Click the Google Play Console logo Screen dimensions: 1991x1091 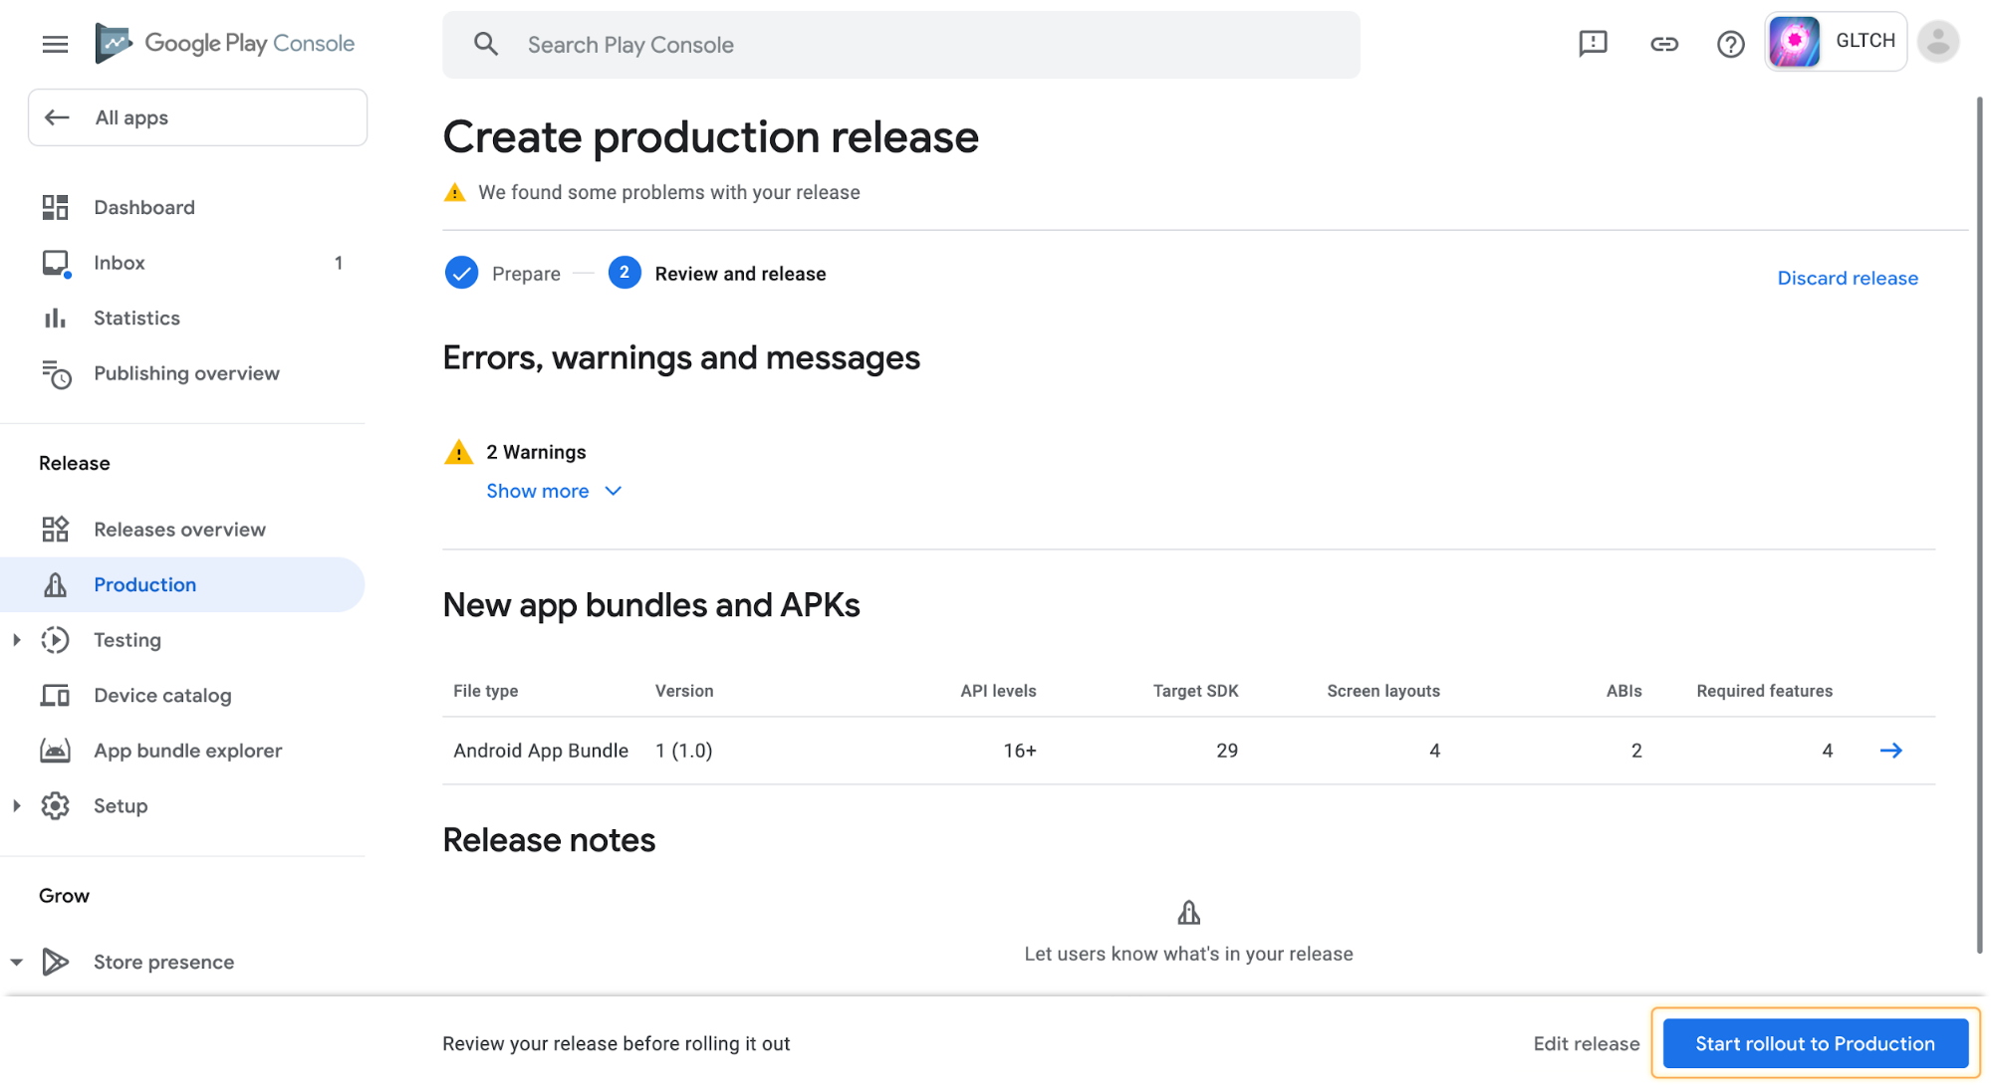coord(224,43)
